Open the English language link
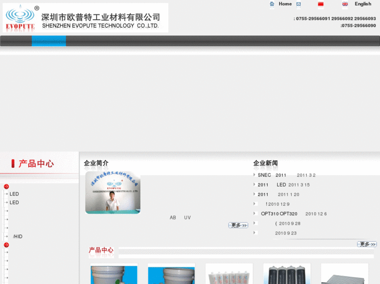This screenshot has height=284, width=380. (363, 4)
